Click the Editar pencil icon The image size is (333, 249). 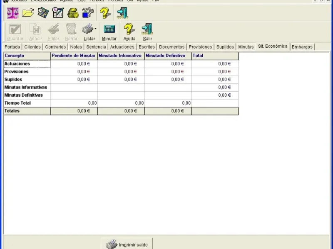point(53,29)
